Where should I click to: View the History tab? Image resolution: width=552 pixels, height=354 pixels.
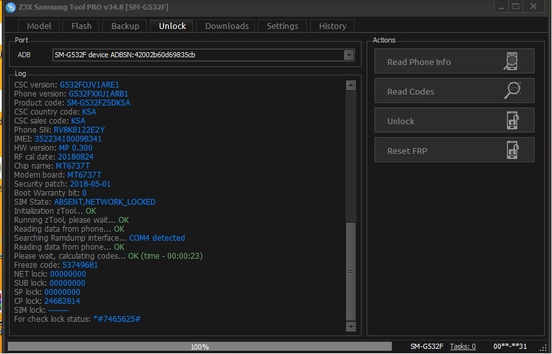(333, 26)
